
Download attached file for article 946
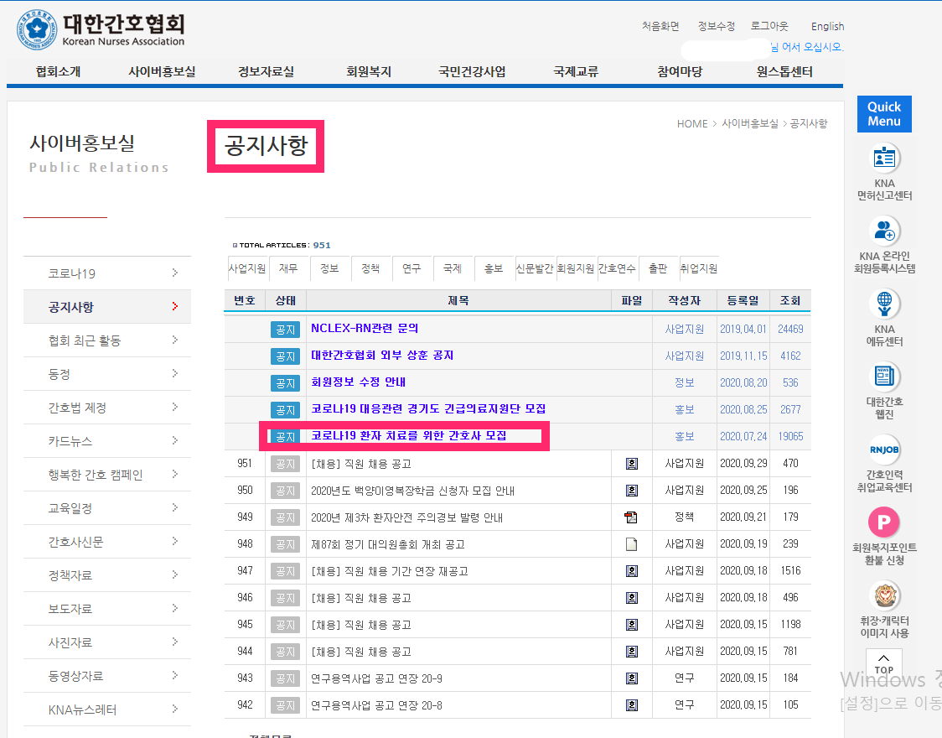631,597
